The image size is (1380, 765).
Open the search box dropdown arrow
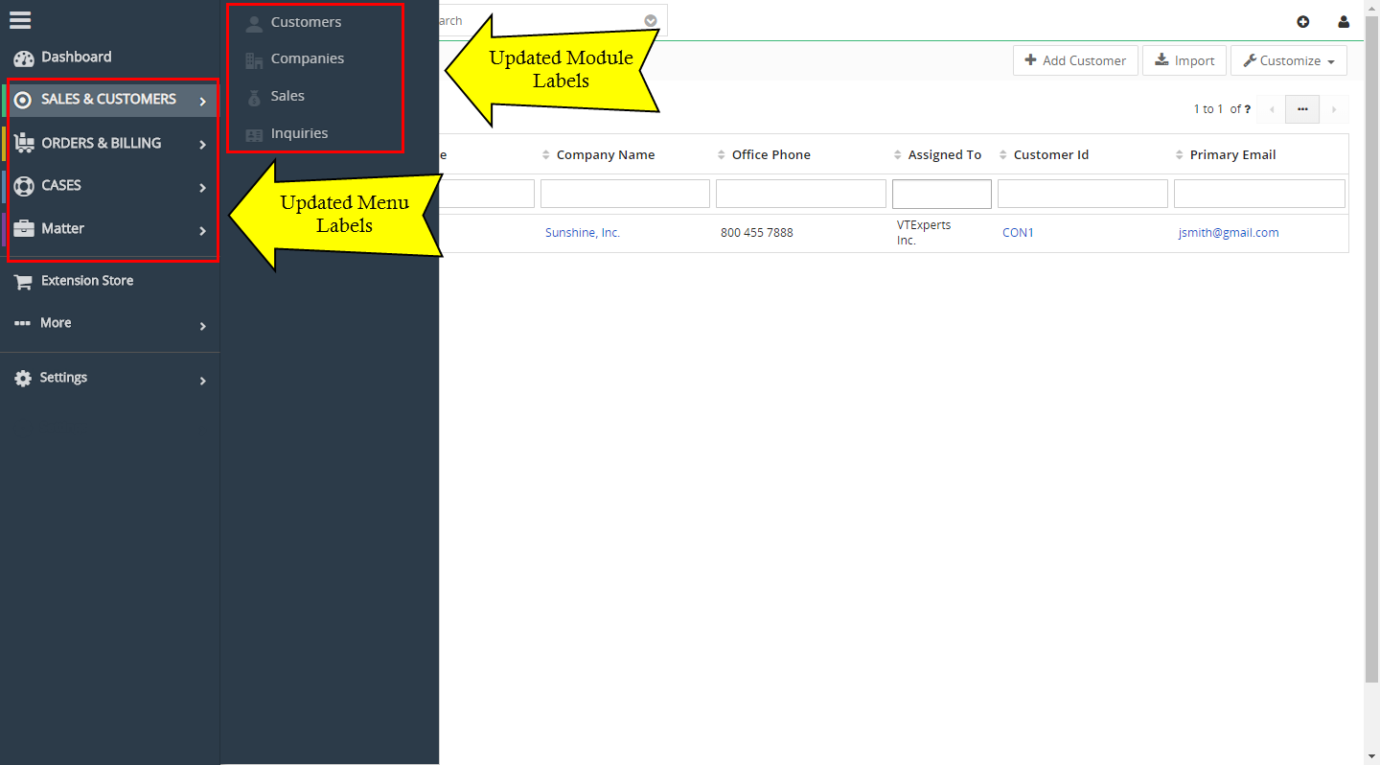tap(651, 20)
